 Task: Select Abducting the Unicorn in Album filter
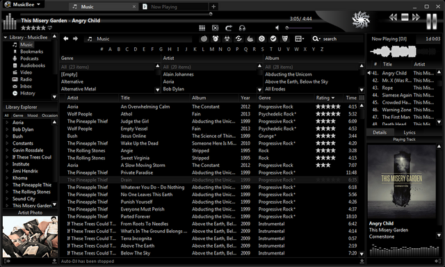click(289, 74)
